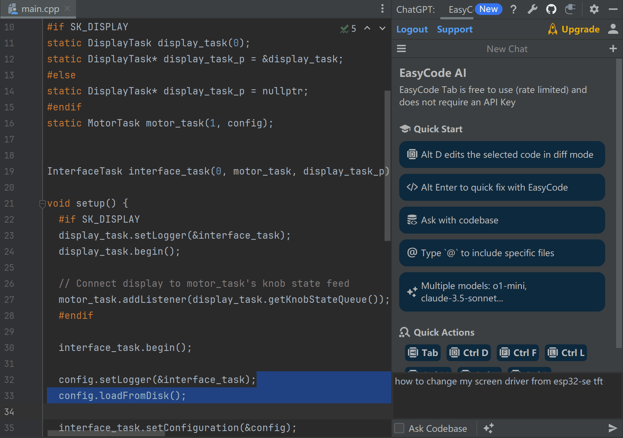Open the help question mark icon

coord(513,9)
